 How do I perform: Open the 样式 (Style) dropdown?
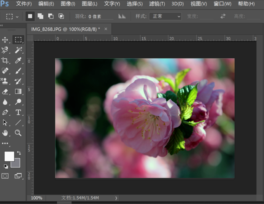point(167,16)
